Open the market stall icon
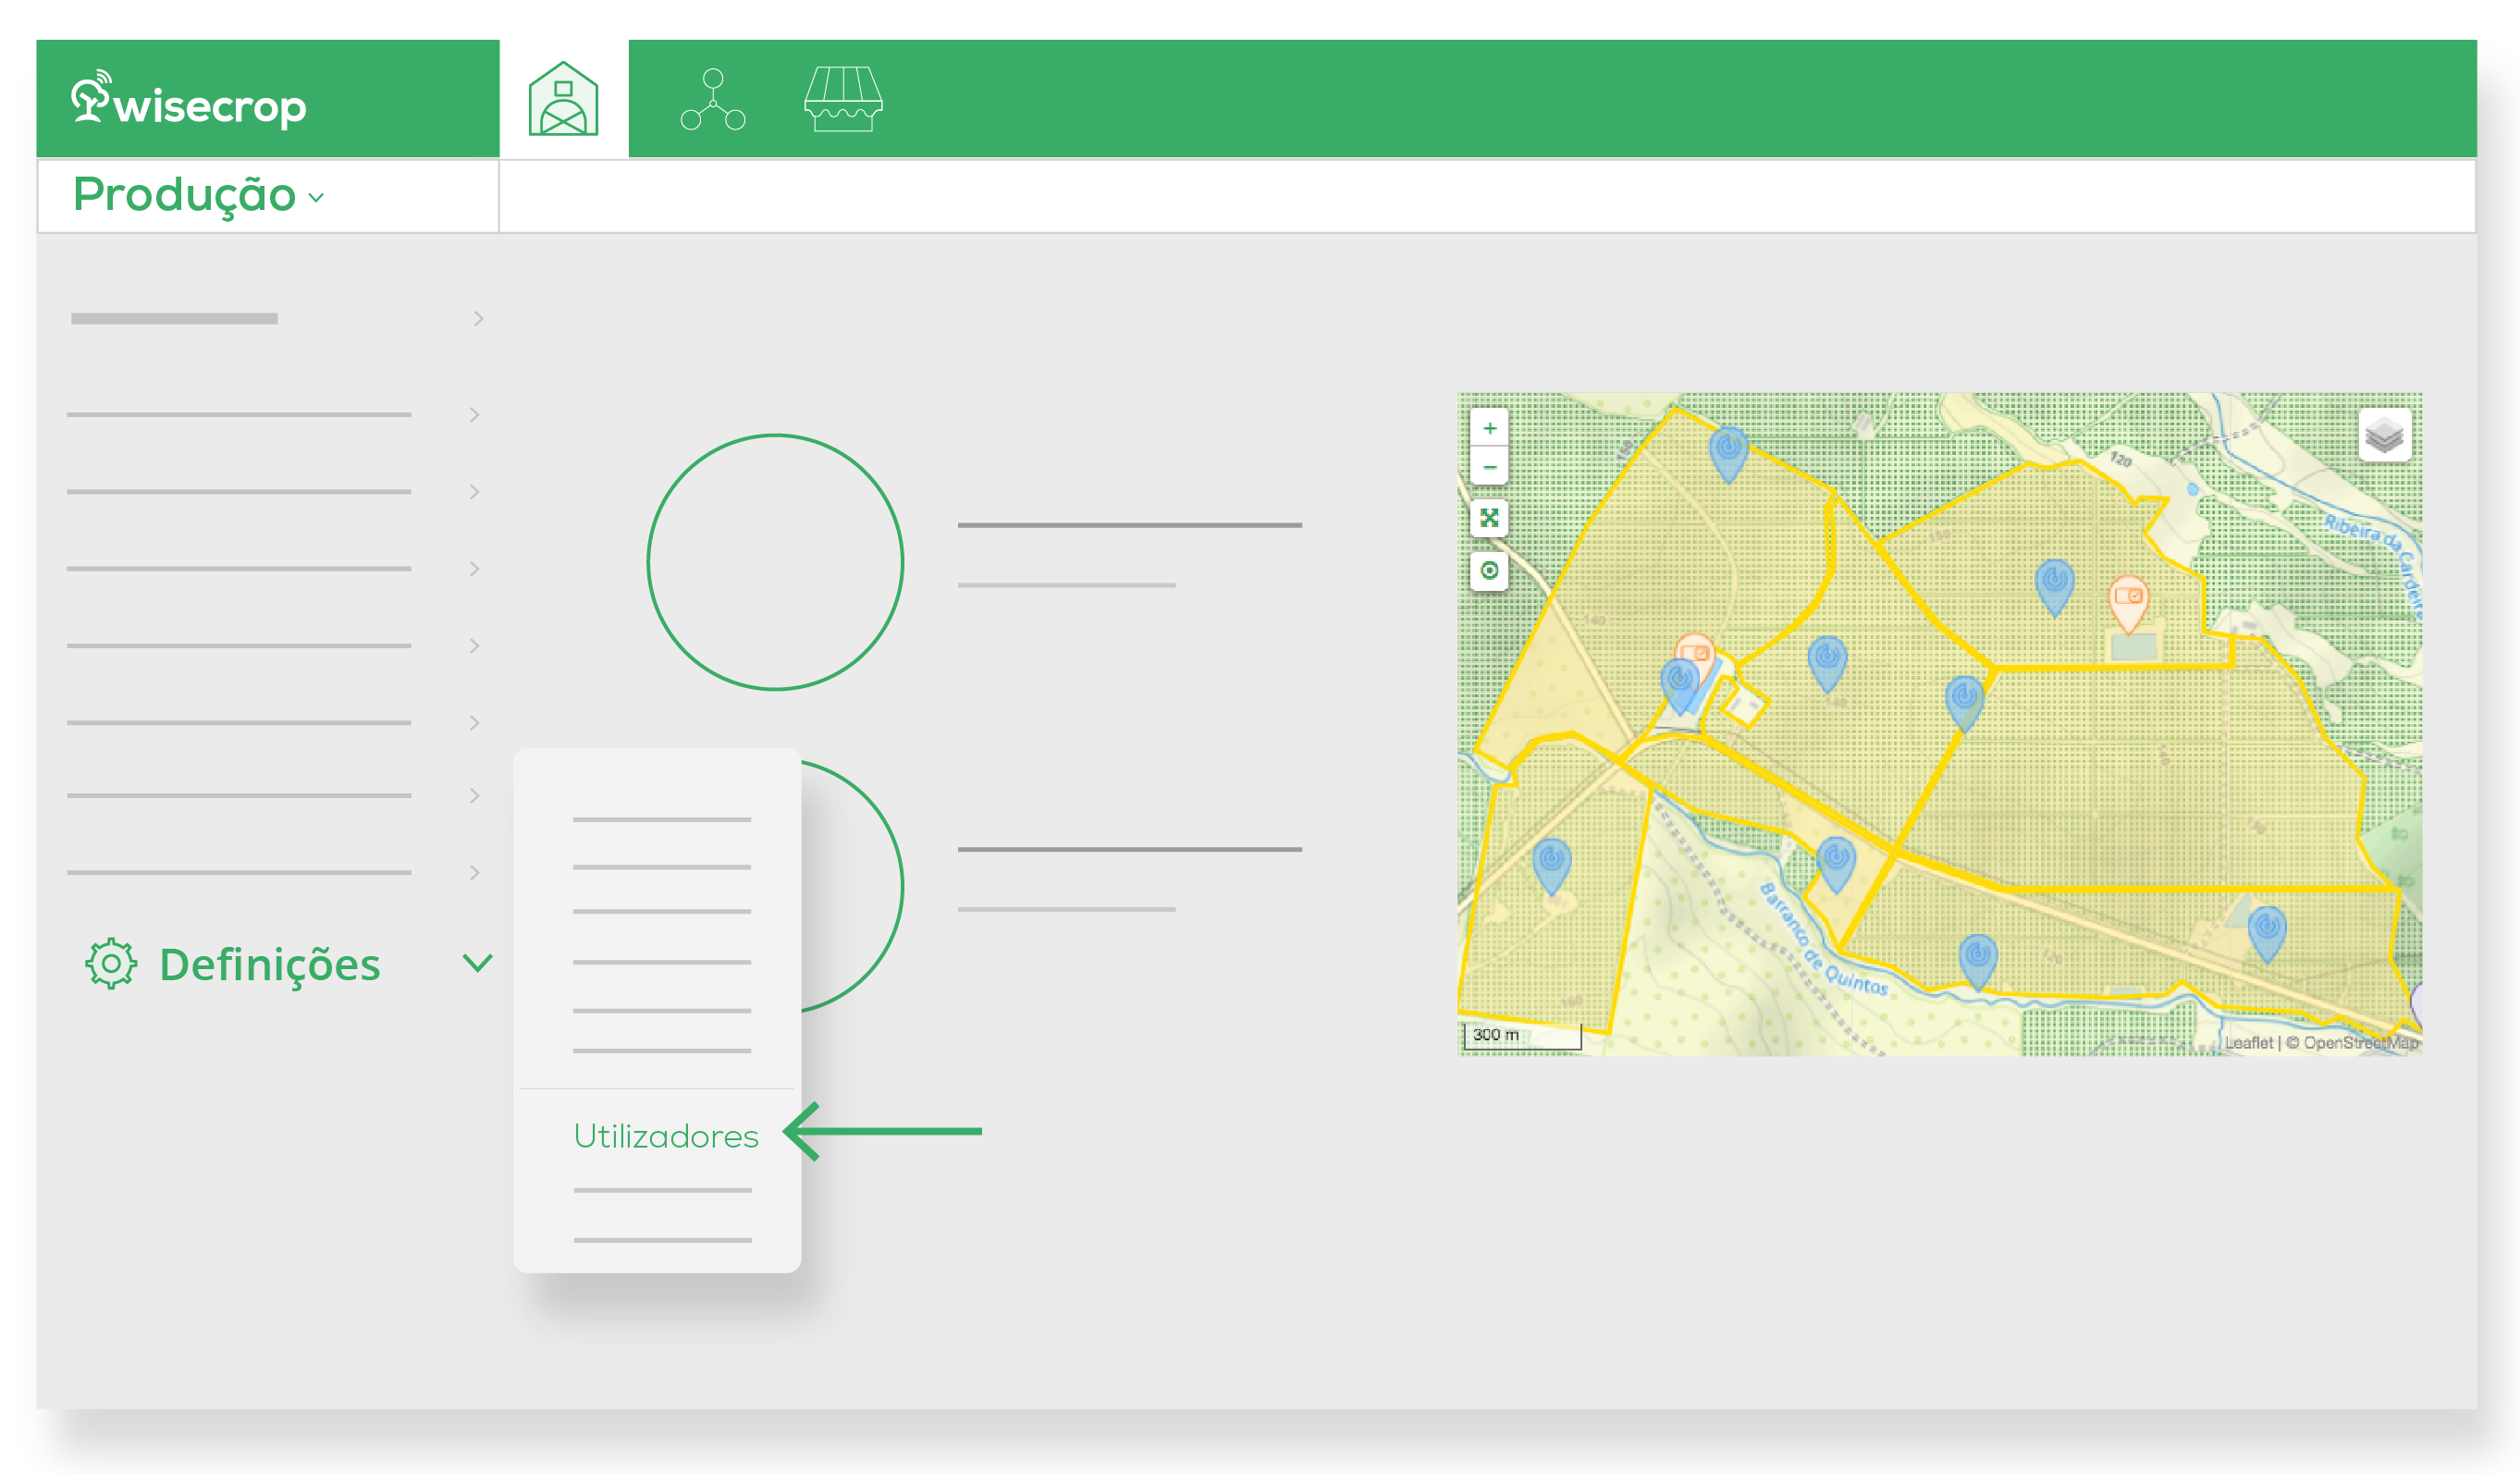The image size is (2520, 1474). [x=843, y=99]
